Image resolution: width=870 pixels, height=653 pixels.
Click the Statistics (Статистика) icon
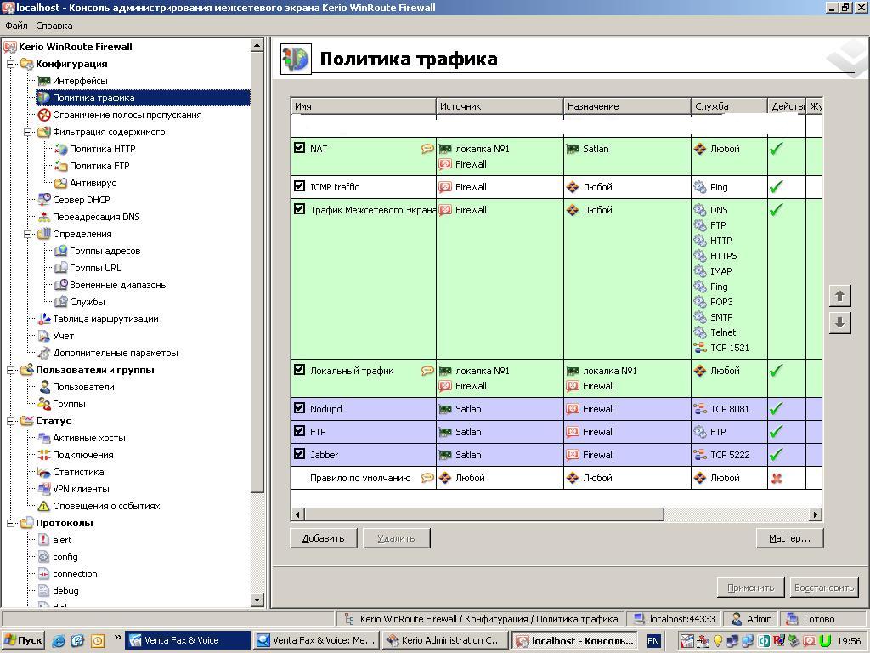coord(44,472)
